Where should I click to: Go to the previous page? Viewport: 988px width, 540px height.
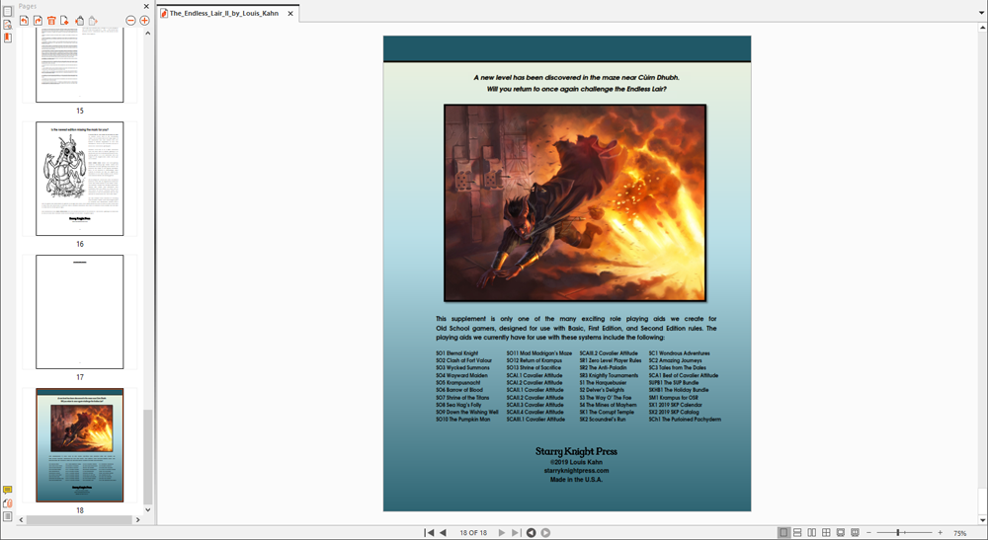pos(444,533)
